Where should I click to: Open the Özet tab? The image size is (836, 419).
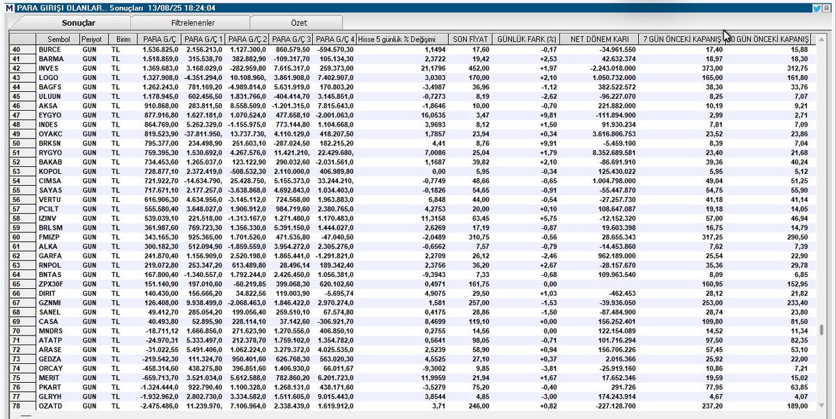click(297, 23)
